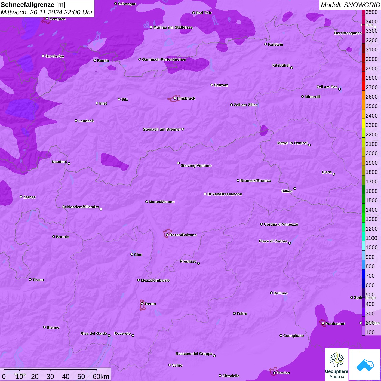Click the Cittadella label
Image resolution: width=381 pixels, height=381 pixels.
point(231,376)
